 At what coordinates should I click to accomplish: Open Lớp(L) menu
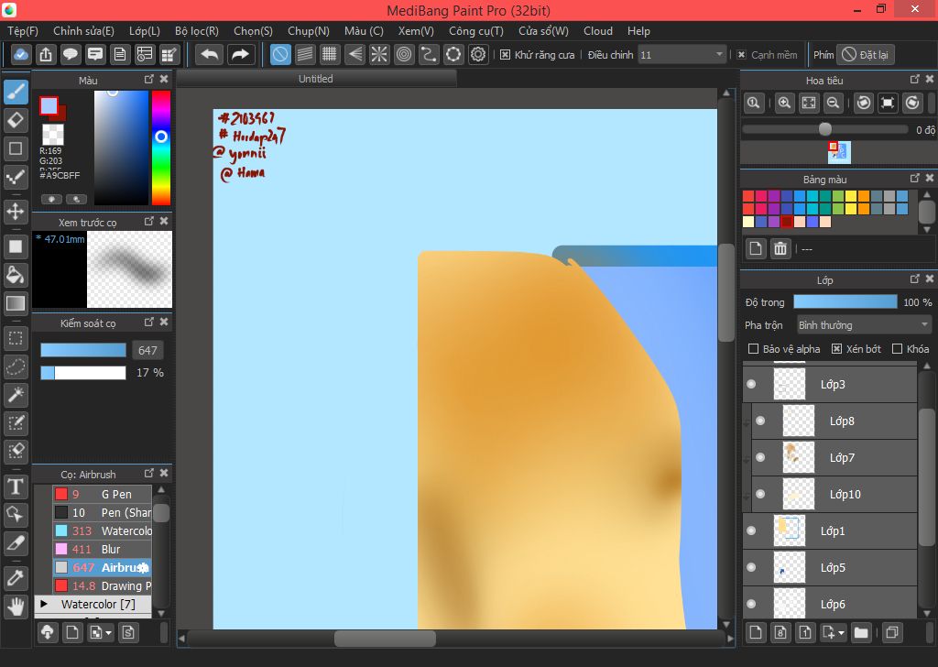coord(144,31)
